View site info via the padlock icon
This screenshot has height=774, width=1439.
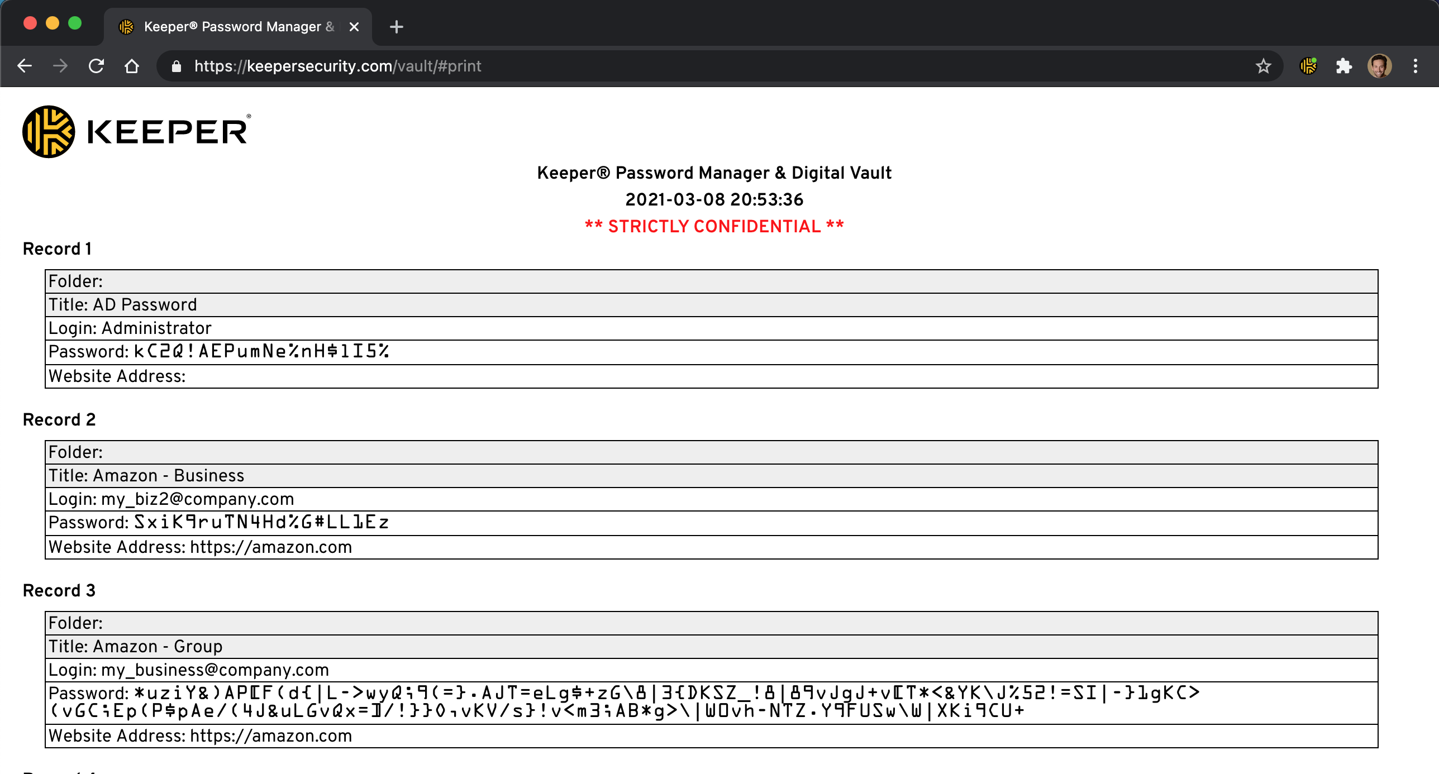point(177,66)
